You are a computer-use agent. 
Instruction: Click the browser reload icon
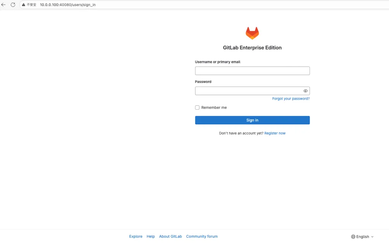tap(13, 5)
